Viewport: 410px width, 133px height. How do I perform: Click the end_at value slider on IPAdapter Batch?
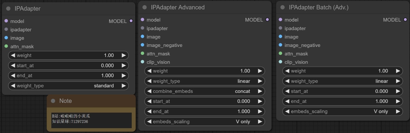coord(343,101)
